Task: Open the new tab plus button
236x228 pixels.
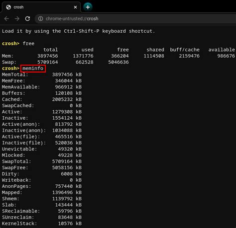Action: tap(88, 7)
